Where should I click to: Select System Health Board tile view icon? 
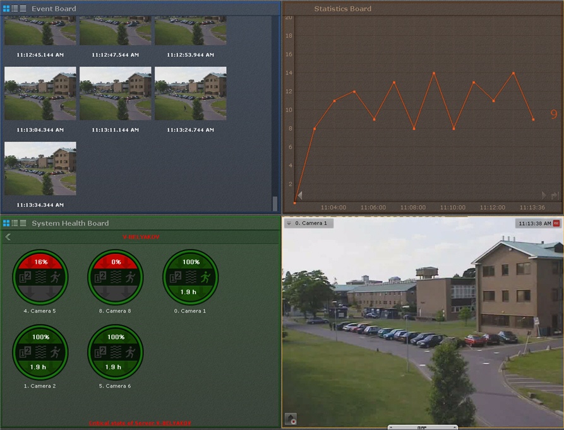(x=6, y=223)
